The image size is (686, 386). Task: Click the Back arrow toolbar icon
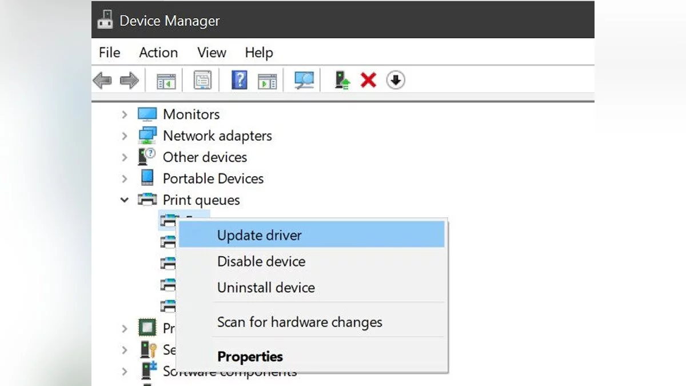(x=102, y=81)
